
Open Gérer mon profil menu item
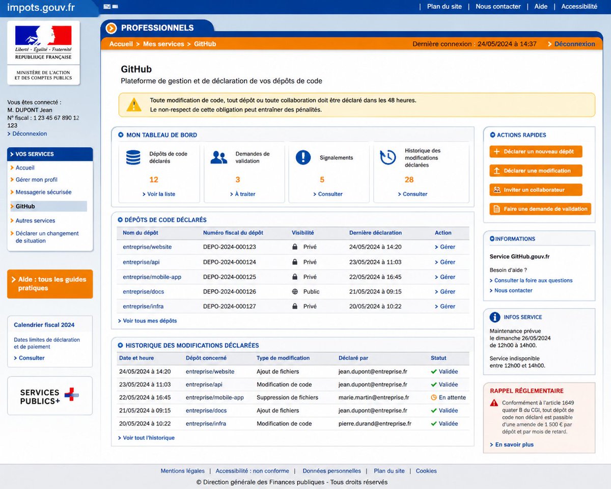pos(37,180)
